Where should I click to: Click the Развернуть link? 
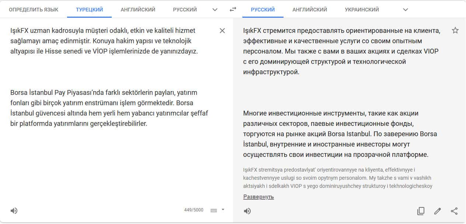point(258,197)
